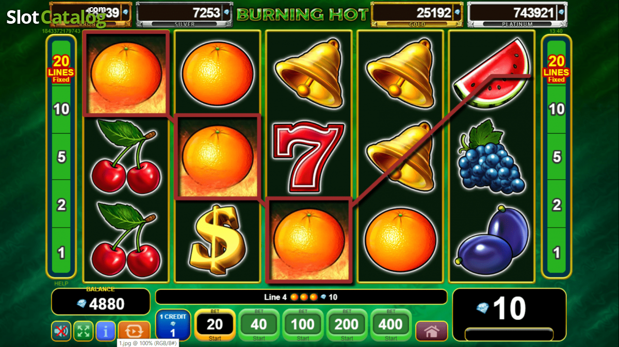The width and height of the screenshot is (619, 347).
Task: Go to lobby with the home icon
Action: pyautogui.click(x=432, y=332)
